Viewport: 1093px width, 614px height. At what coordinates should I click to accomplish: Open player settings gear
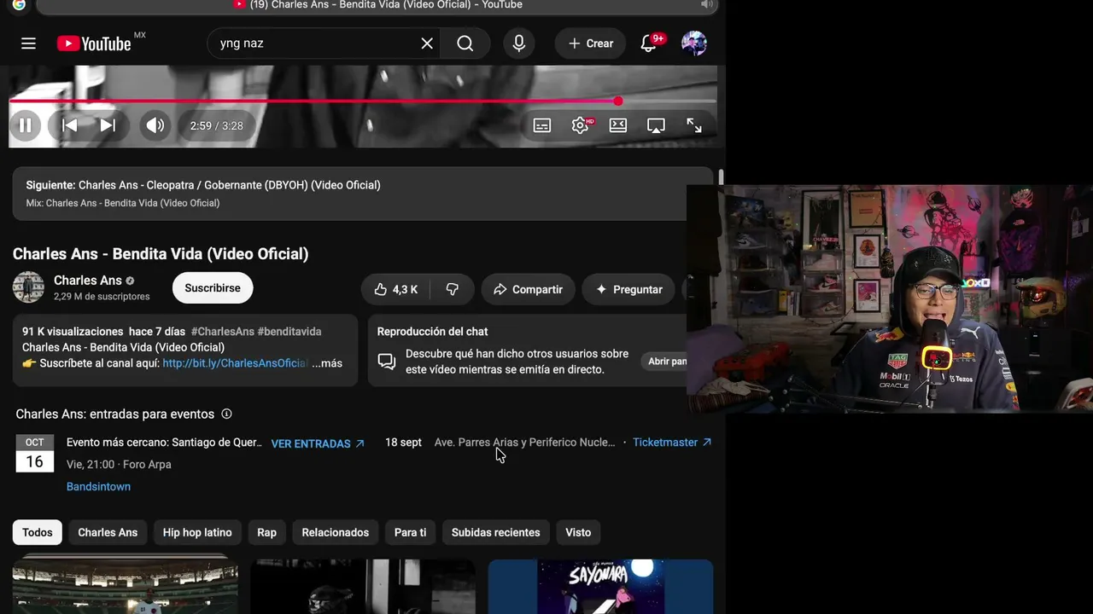581,125
